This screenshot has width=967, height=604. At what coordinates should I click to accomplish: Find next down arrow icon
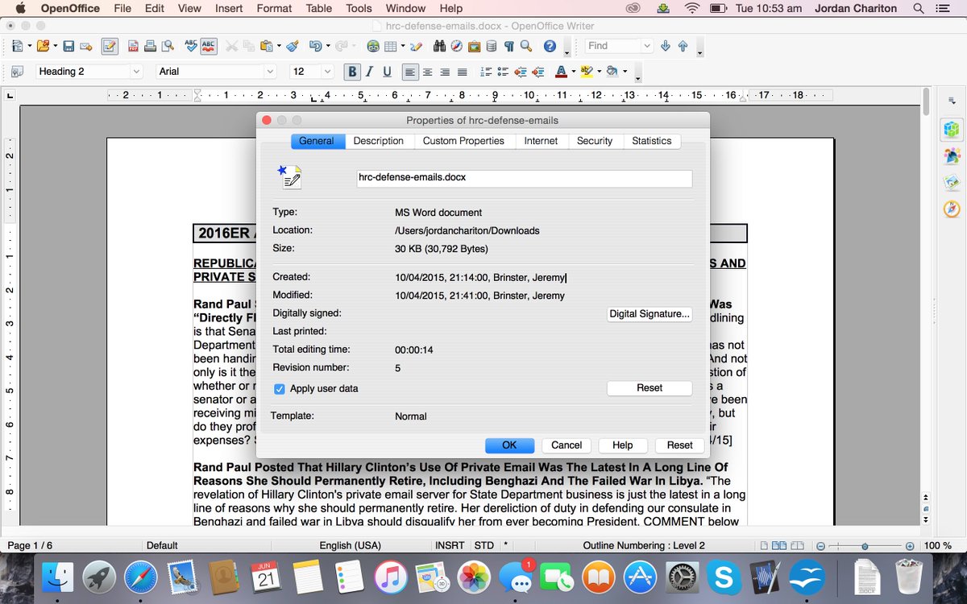(x=665, y=46)
